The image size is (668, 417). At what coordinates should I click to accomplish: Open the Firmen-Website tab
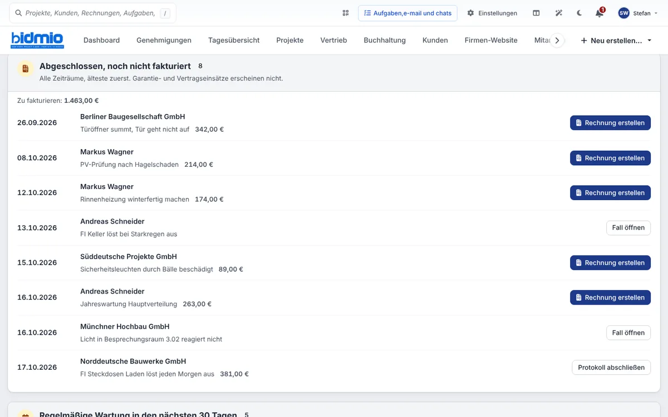[x=491, y=40]
